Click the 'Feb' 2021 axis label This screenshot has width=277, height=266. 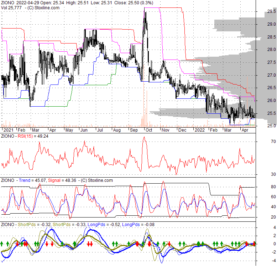pyautogui.click(x=22, y=130)
